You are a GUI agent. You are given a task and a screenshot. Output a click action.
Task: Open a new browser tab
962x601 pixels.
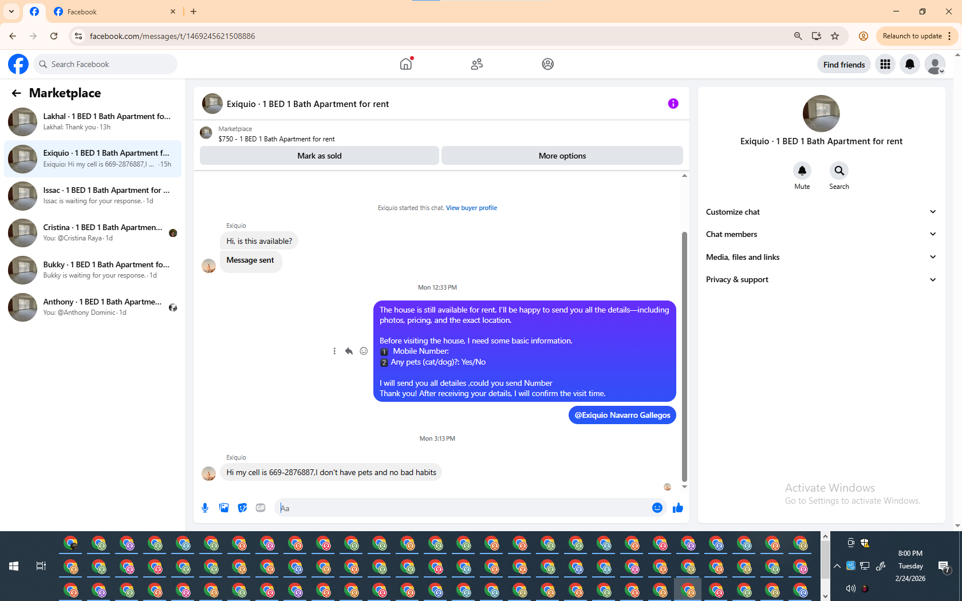(194, 11)
